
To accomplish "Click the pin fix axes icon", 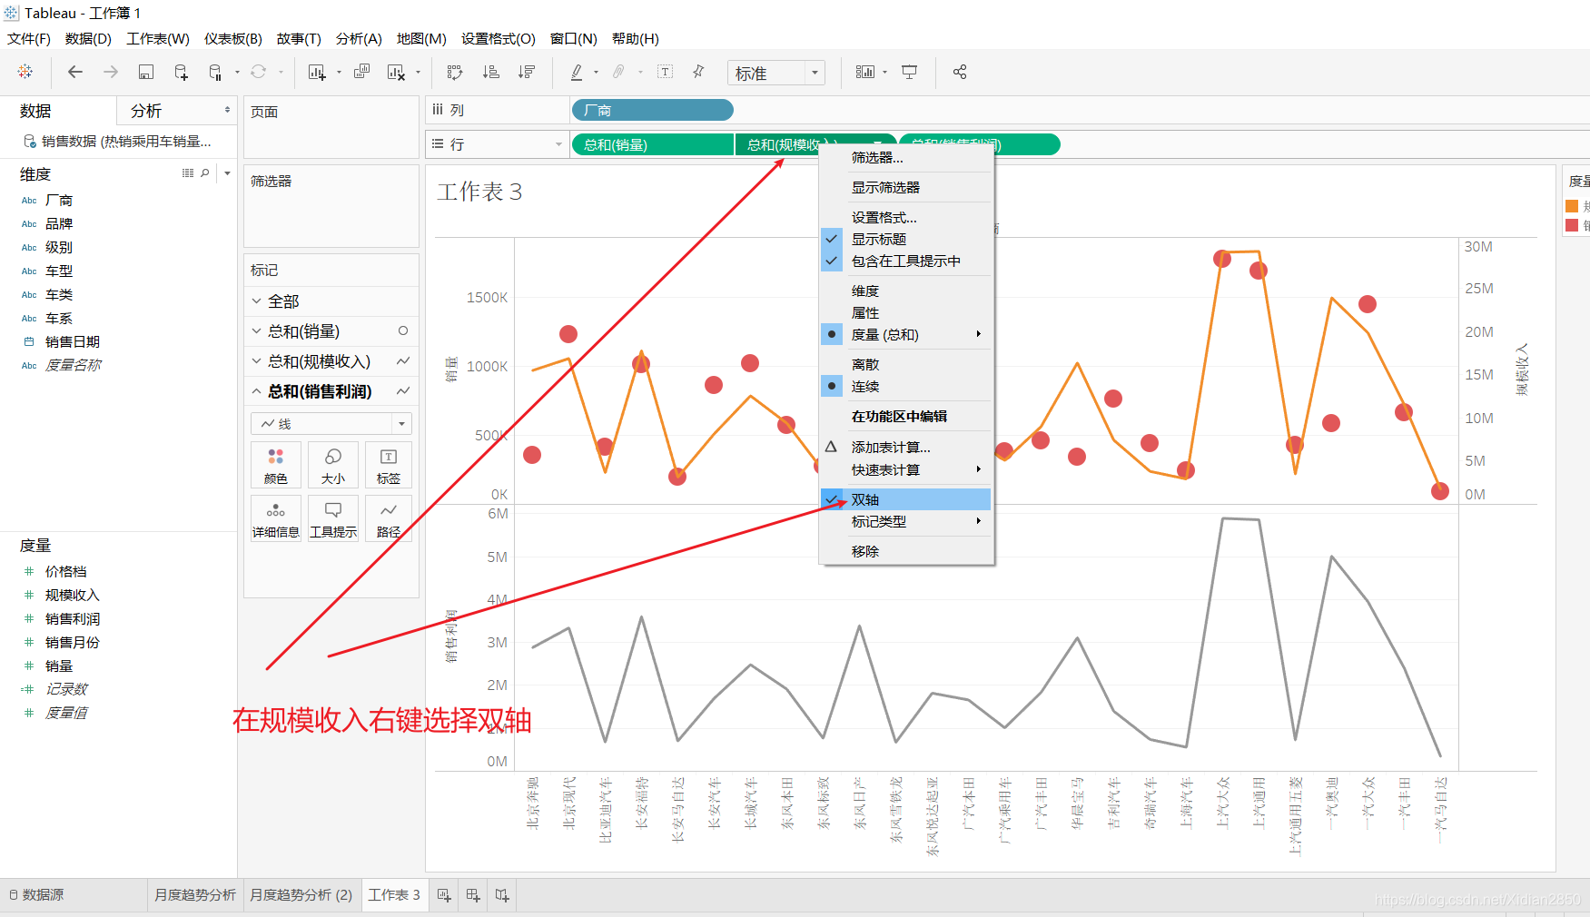I will tap(698, 72).
